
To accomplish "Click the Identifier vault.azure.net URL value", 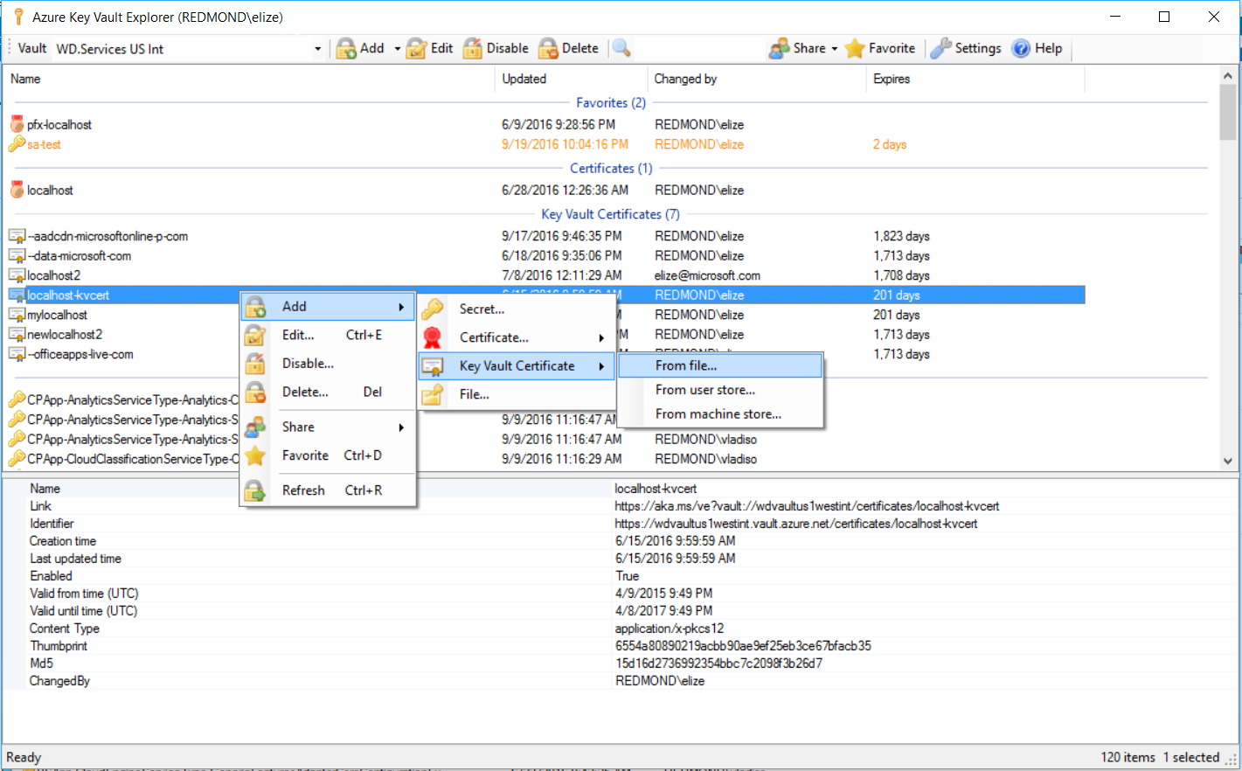I will [x=796, y=524].
